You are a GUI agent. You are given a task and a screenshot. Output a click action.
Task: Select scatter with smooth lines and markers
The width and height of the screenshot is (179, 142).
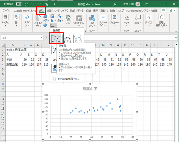tap(67, 38)
